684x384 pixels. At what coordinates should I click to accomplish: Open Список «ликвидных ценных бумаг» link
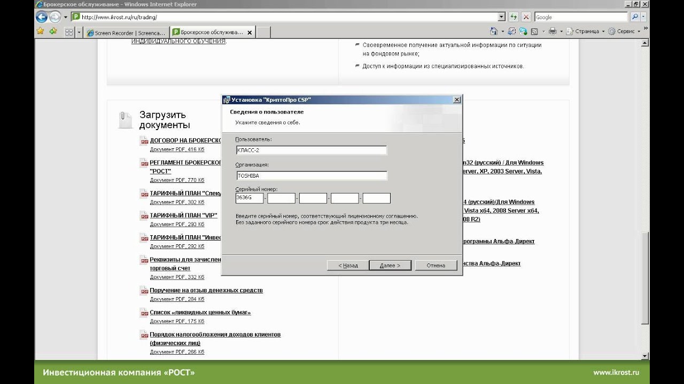200,312
